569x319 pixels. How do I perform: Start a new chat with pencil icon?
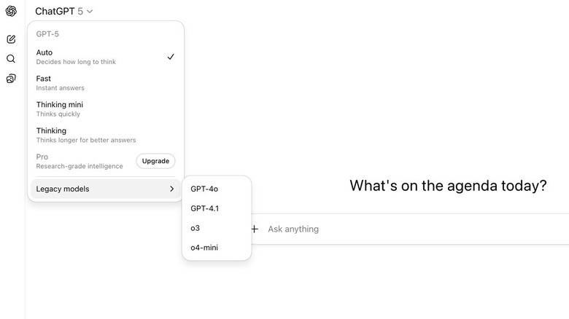11,39
